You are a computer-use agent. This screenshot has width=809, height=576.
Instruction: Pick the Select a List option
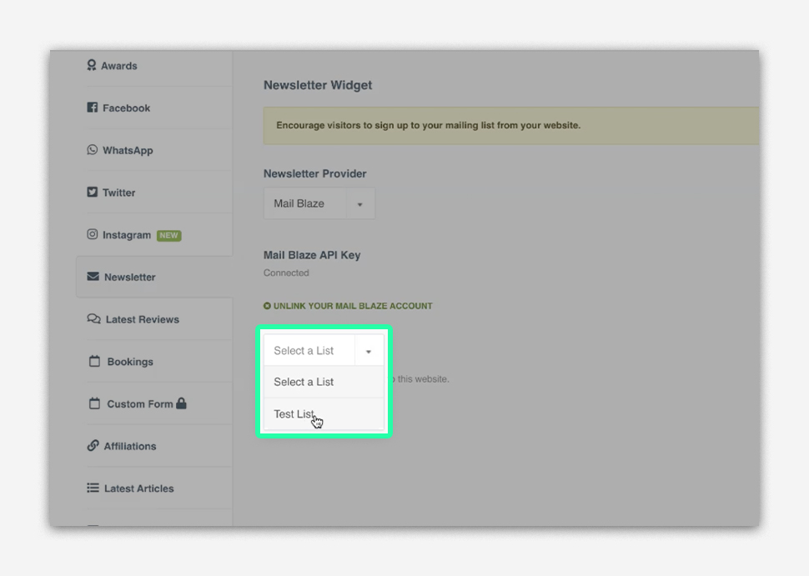(304, 382)
